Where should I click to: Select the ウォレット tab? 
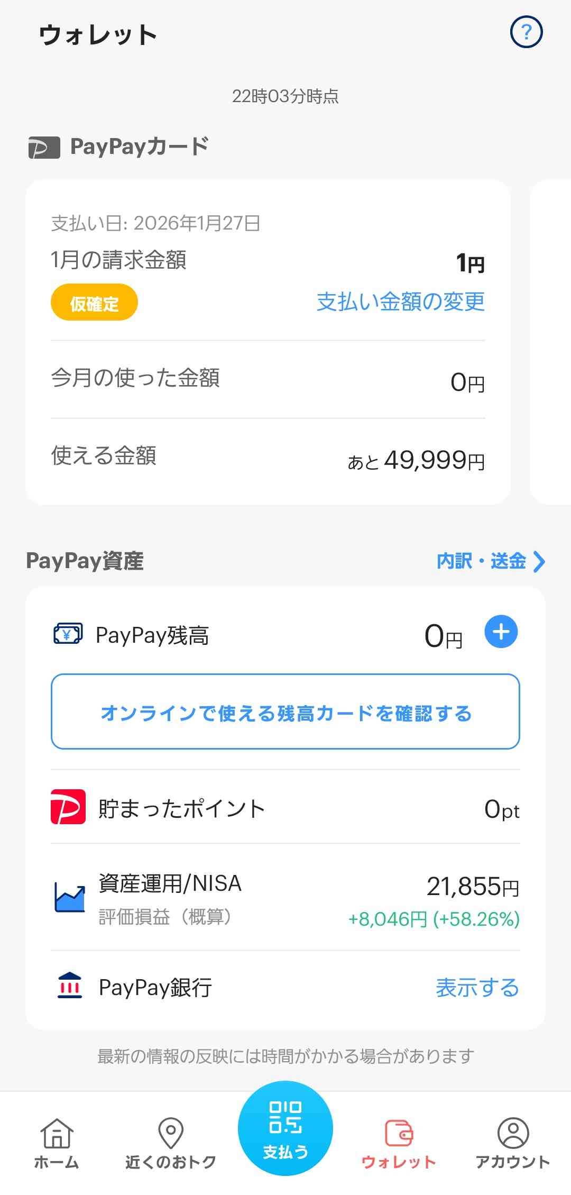(399, 1142)
